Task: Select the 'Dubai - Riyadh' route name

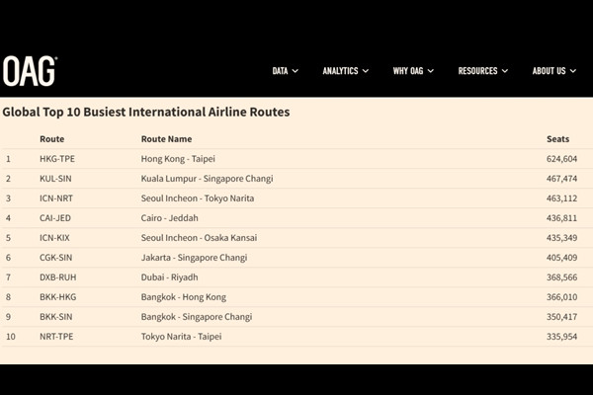Action: click(169, 277)
